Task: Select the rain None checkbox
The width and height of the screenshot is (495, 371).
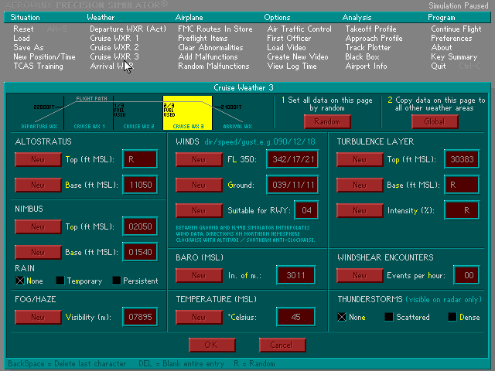Action: pyautogui.click(x=20, y=281)
